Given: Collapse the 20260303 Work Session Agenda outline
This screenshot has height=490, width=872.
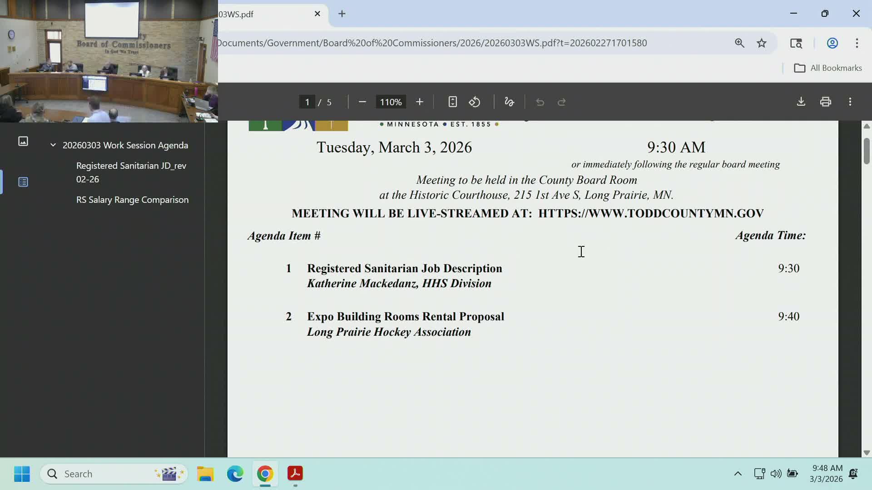Looking at the screenshot, I should 53,145.
